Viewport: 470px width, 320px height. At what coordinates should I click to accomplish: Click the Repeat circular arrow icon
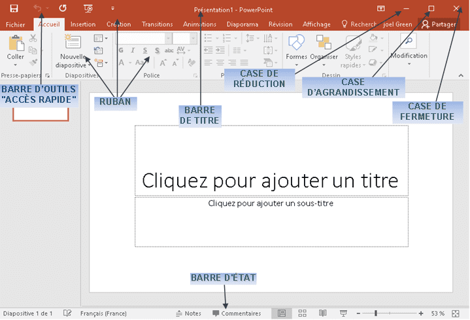(x=63, y=8)
